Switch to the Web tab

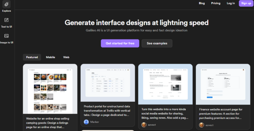coord(66,57)
